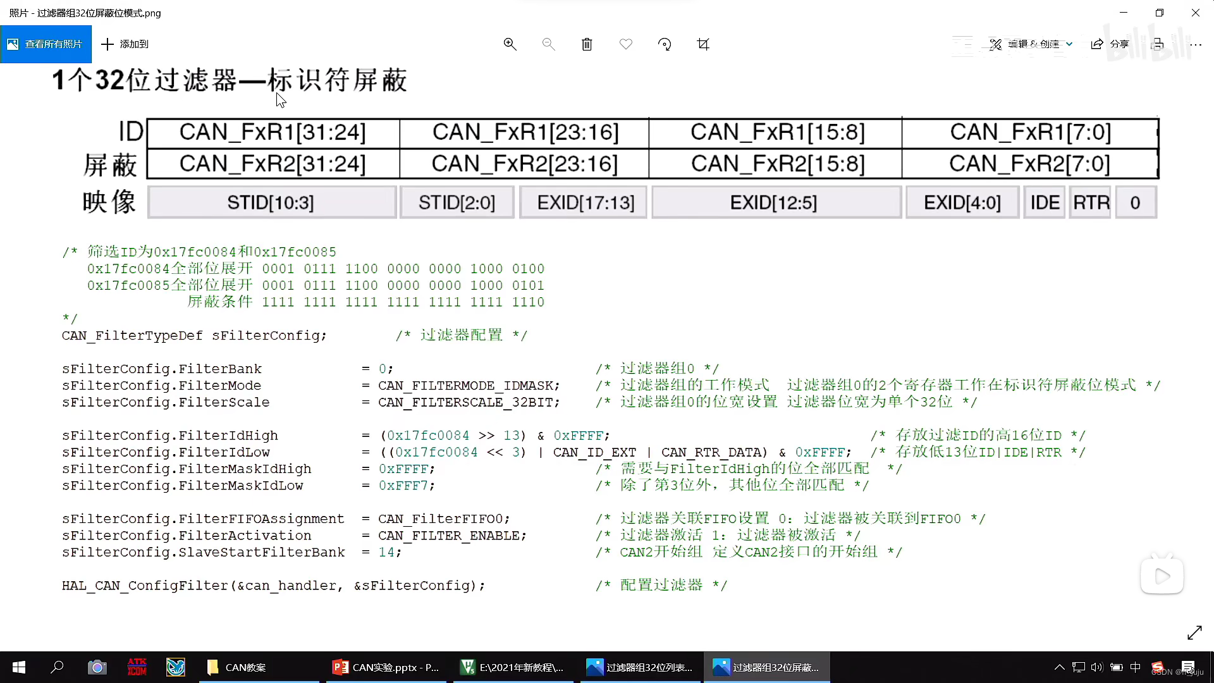The height and width of the screenshot is (683, 1214).
Task: Open the notification center
Action: [x=1188, y=667]
